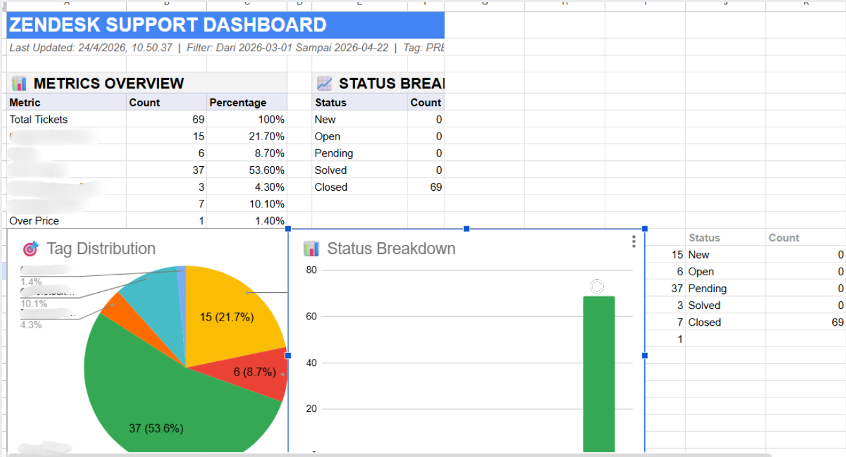Select the New cell in right-side table
The width and height of the screenshot is (846, 457).
click(725, 255)
